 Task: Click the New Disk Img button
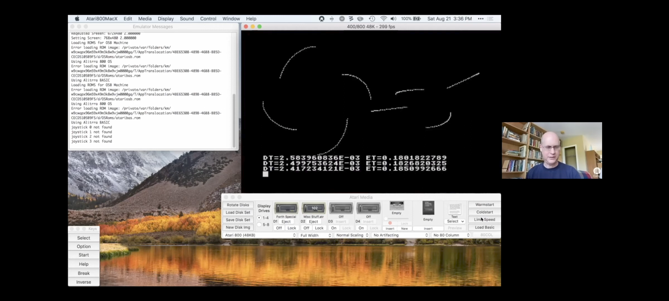point(238,227)
